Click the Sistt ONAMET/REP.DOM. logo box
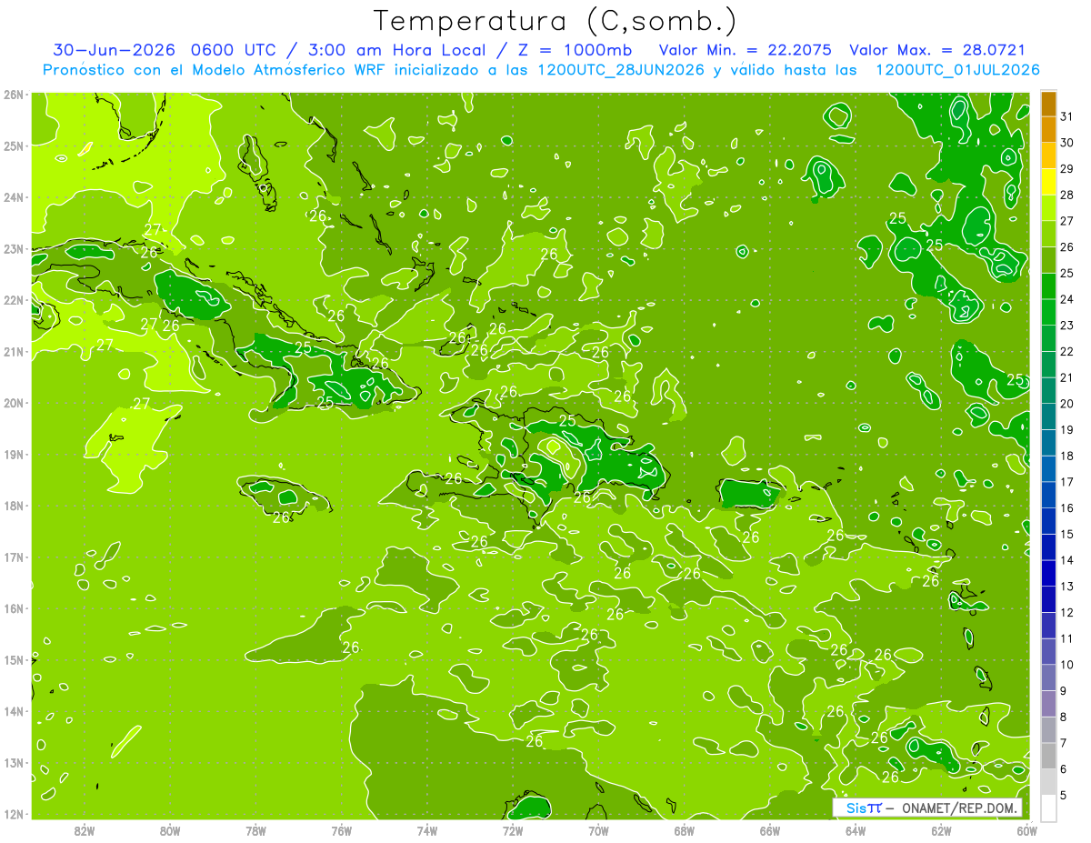The height and width of the screenshot is (843, 1091). click(x=927, y=808)
